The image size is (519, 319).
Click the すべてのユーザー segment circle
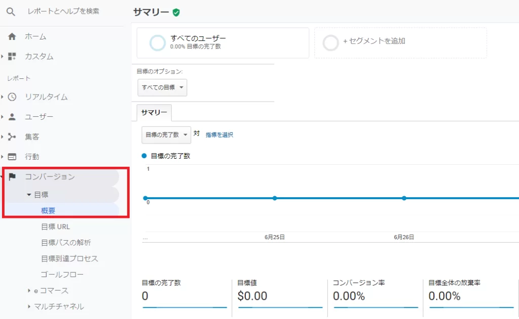pyautogui.click(x=158, y=43)
